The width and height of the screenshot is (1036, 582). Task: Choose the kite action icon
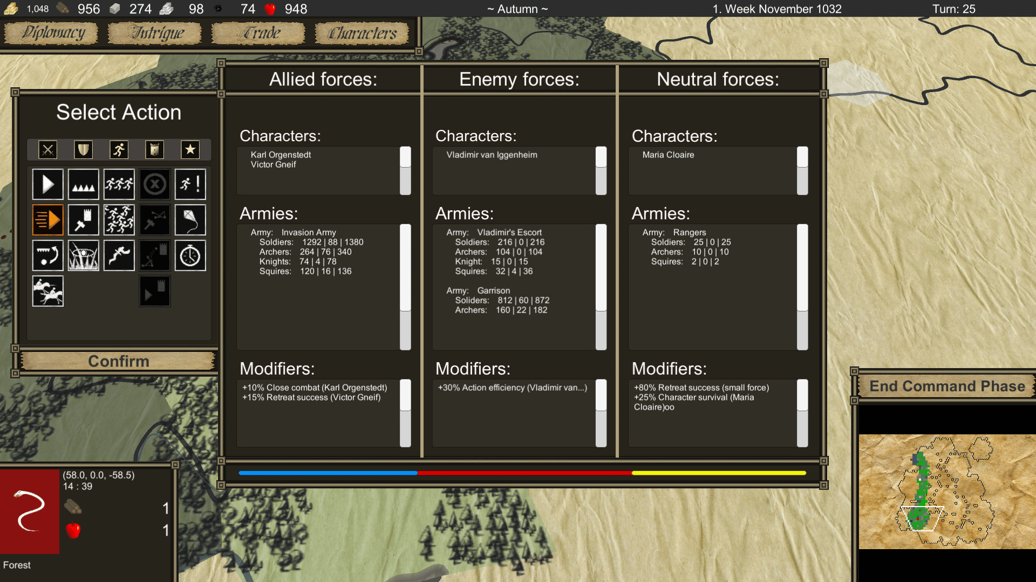pos(190,220)
